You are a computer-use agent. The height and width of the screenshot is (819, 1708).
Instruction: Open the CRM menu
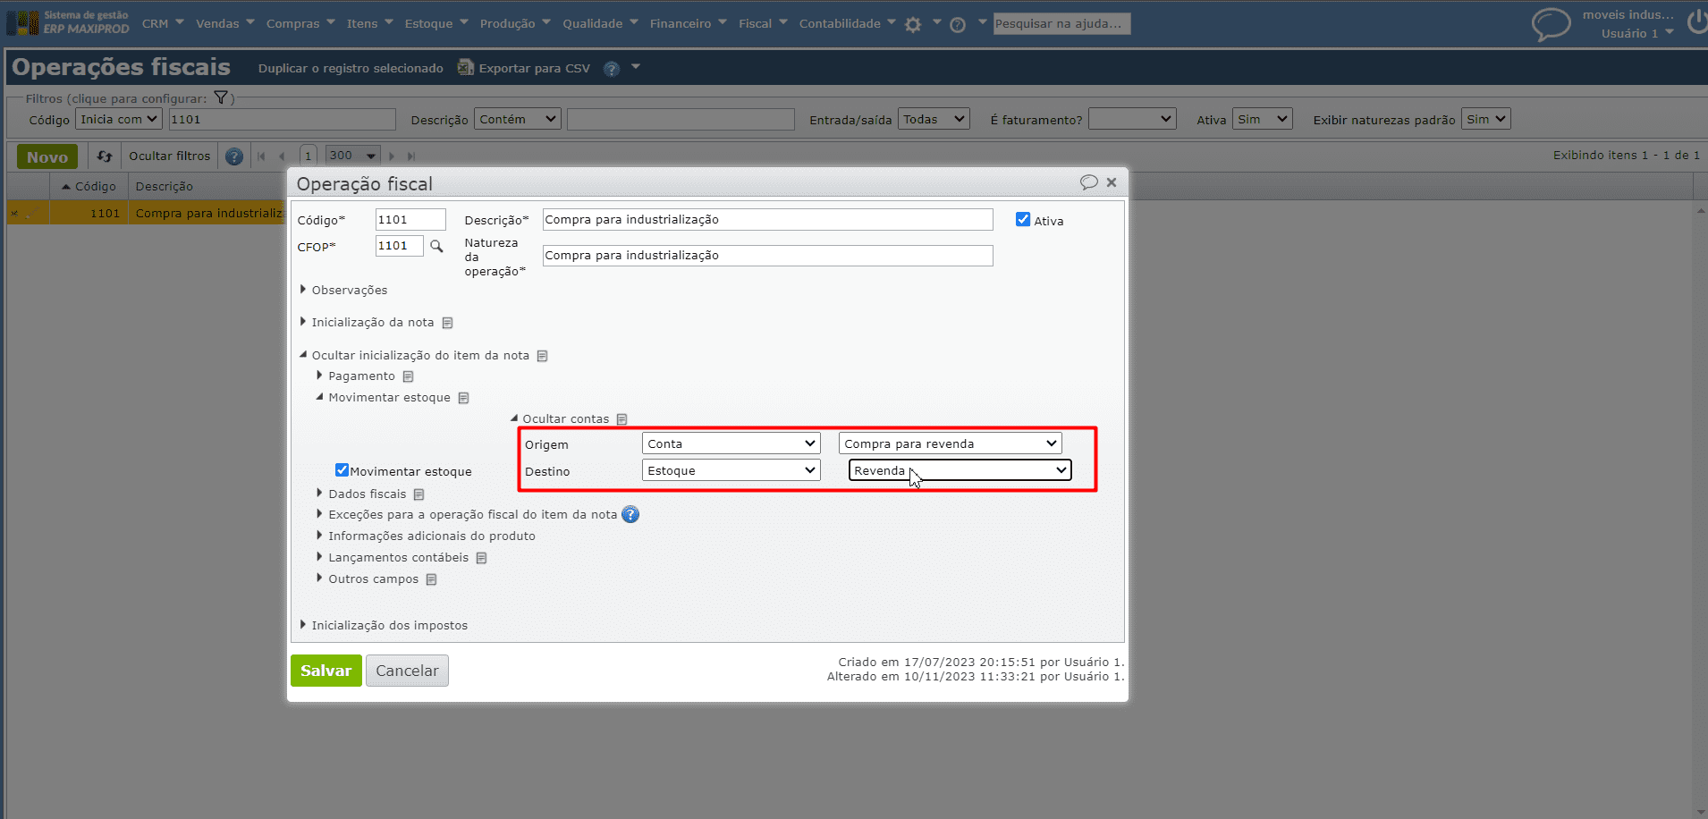[163, 23]
